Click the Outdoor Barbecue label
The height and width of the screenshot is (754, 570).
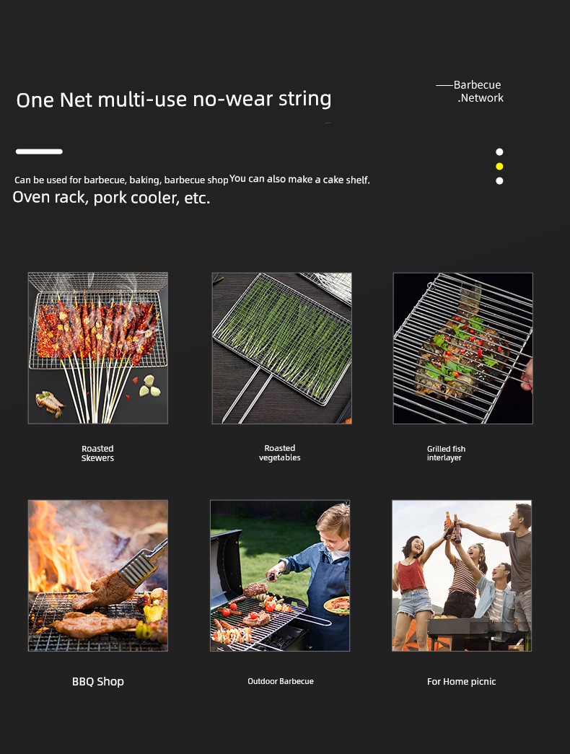pos(281,681)
